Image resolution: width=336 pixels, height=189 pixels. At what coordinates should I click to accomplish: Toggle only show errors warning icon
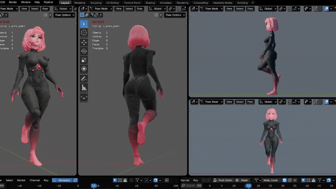(x=125, y=181)
